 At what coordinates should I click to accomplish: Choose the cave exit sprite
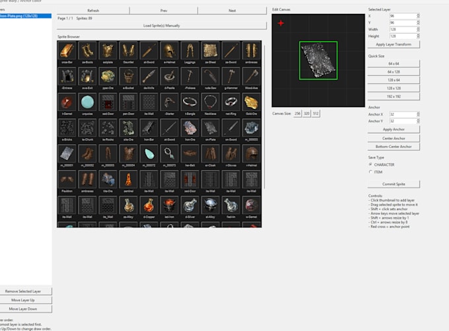coord(87,76)
